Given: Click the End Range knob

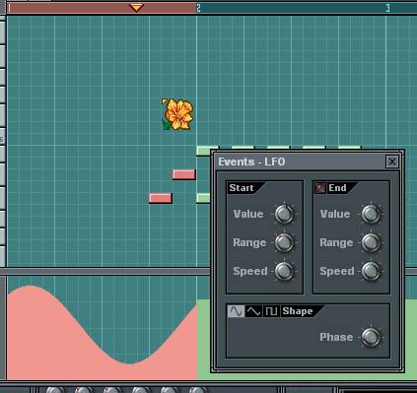Looking at the screenshot, I should [371, 242].
